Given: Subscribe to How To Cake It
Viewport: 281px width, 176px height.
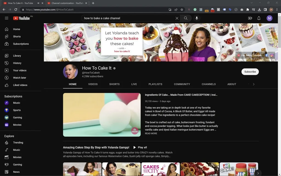Looking at the screenshot, I should (250, 71).
